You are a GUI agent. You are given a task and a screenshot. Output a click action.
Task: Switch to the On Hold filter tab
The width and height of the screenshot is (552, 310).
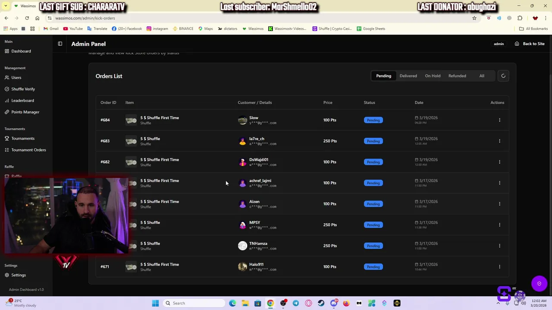click(433, 76)
